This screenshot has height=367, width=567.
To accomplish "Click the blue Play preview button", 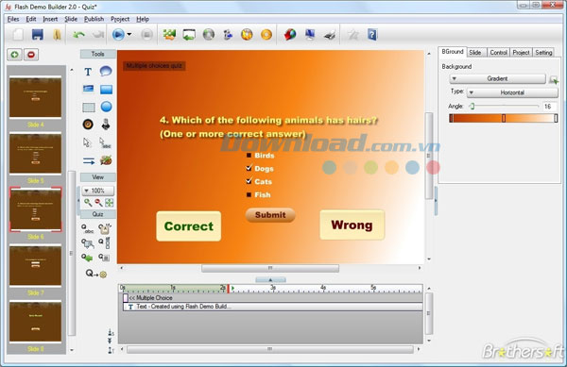I will click(x=118, y=35).
